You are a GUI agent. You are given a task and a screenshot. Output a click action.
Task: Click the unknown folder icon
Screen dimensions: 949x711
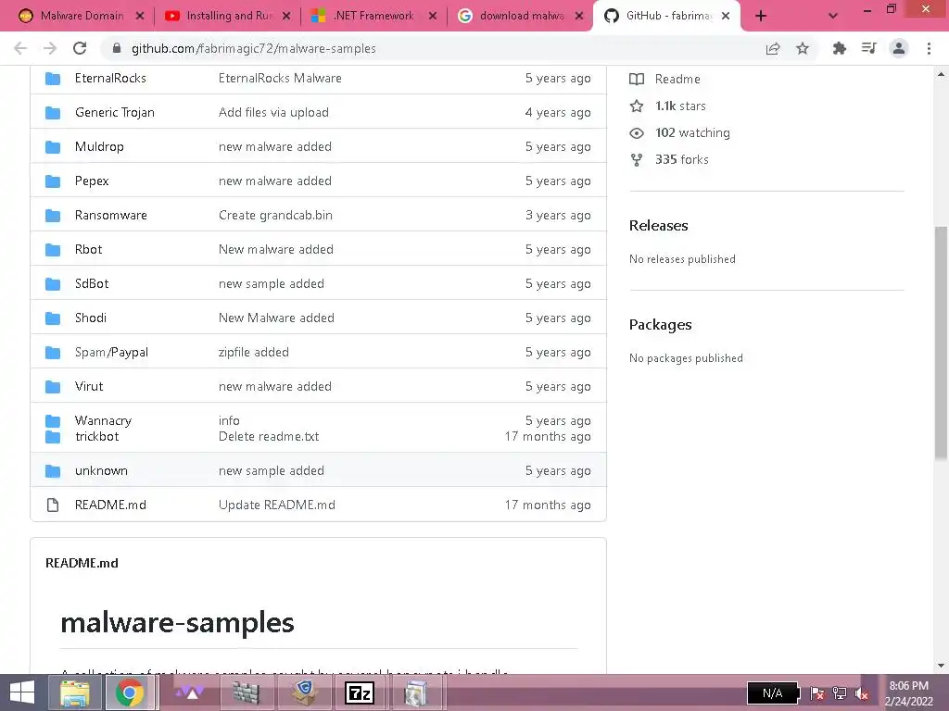(x=53, y=471)
